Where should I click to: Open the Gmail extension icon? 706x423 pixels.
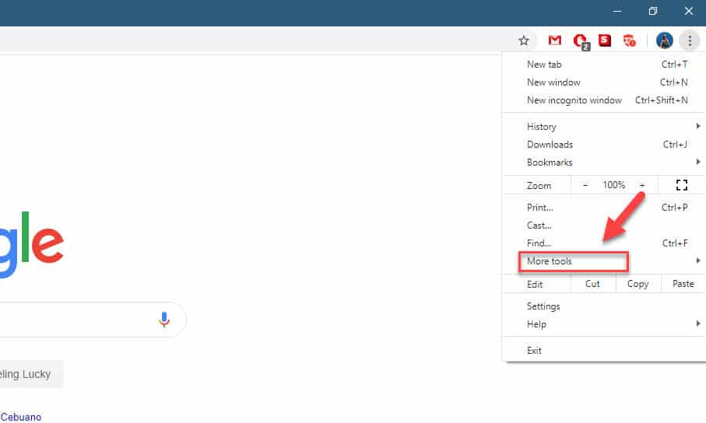555,40
